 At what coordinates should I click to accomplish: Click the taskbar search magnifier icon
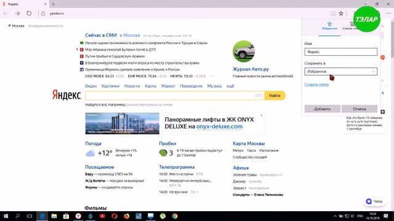tap(18, 216)
